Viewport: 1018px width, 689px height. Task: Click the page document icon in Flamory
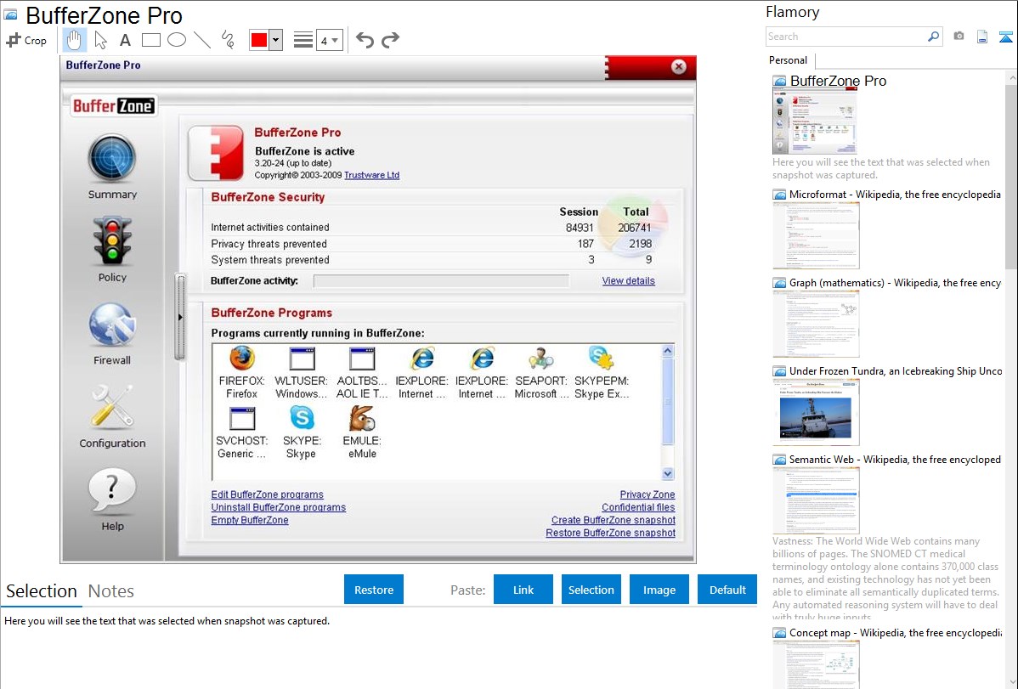(982, 37)
